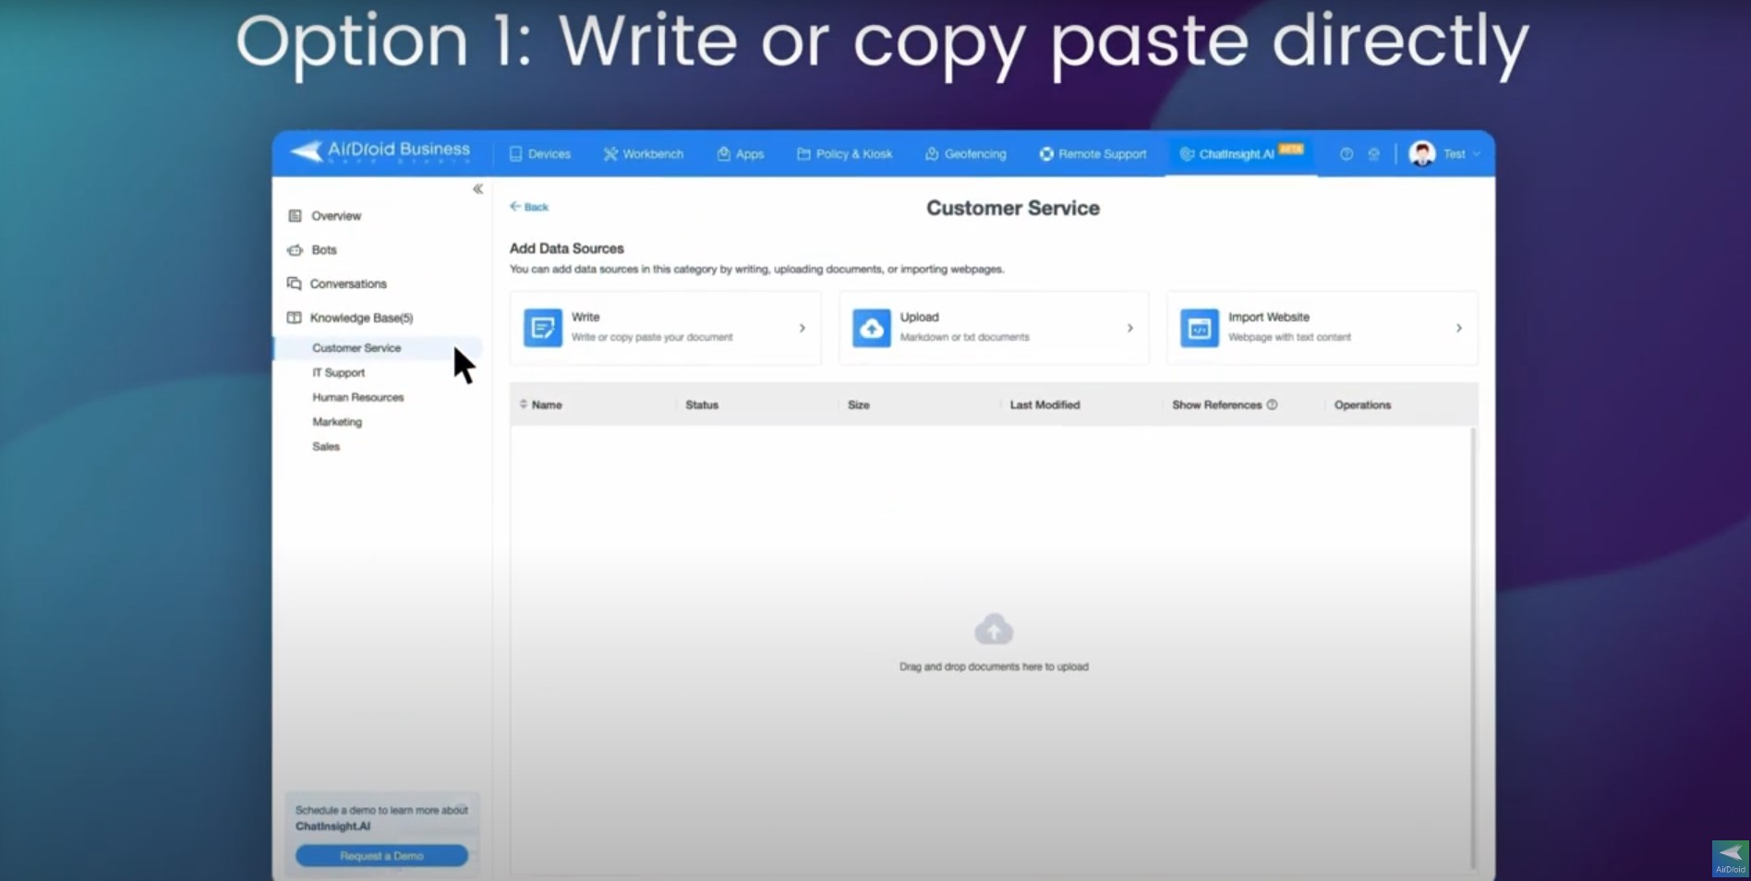
Task: Collapse the left sidebar
Action: point(477,189)
